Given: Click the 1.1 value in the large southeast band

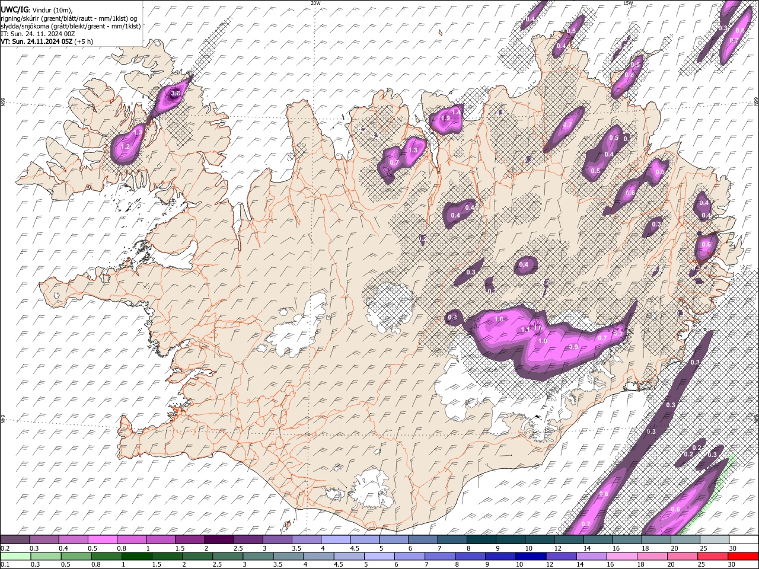Looking at the screenshot, I should [x=525, y=330].
